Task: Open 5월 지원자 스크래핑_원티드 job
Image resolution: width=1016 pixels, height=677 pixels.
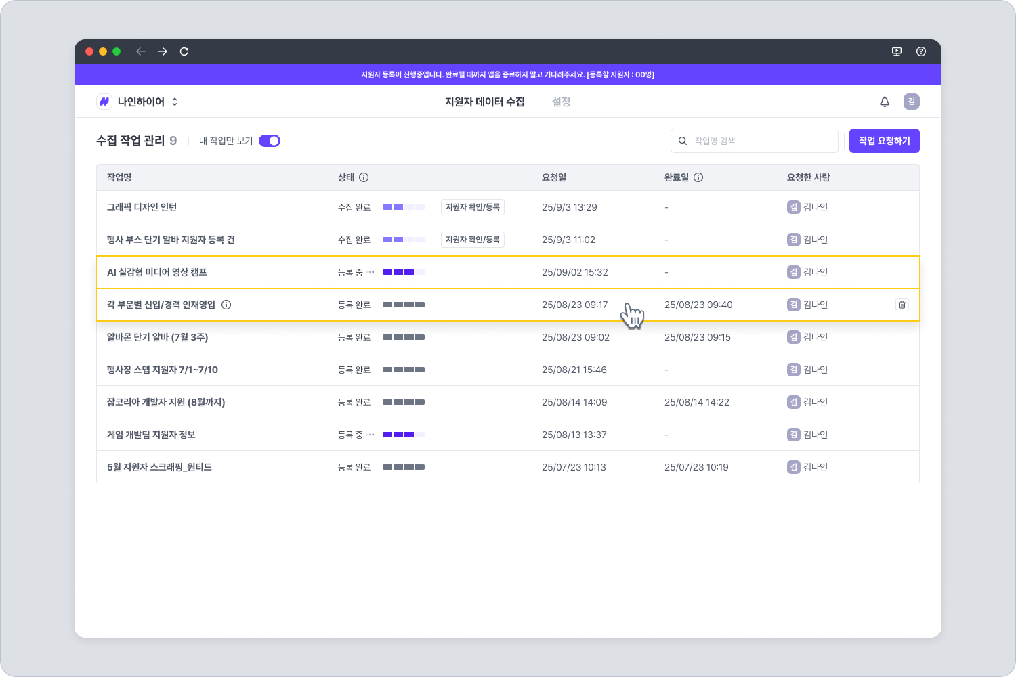Action: pos(159,467)
